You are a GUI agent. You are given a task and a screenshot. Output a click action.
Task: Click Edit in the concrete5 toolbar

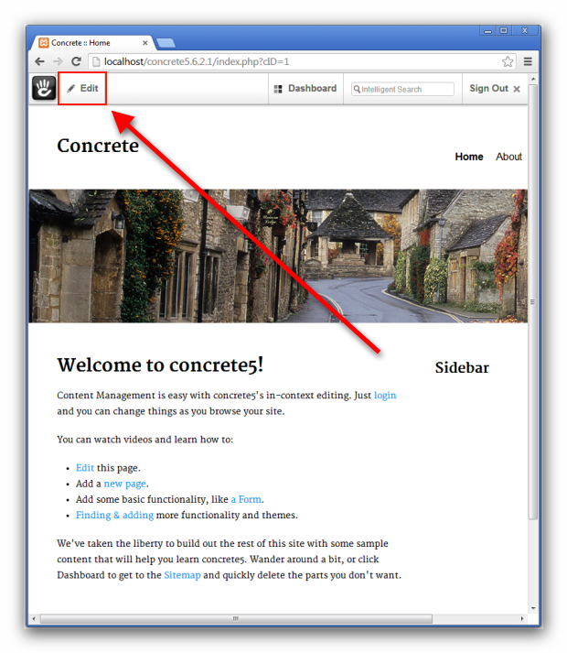(x=82, y=88)
